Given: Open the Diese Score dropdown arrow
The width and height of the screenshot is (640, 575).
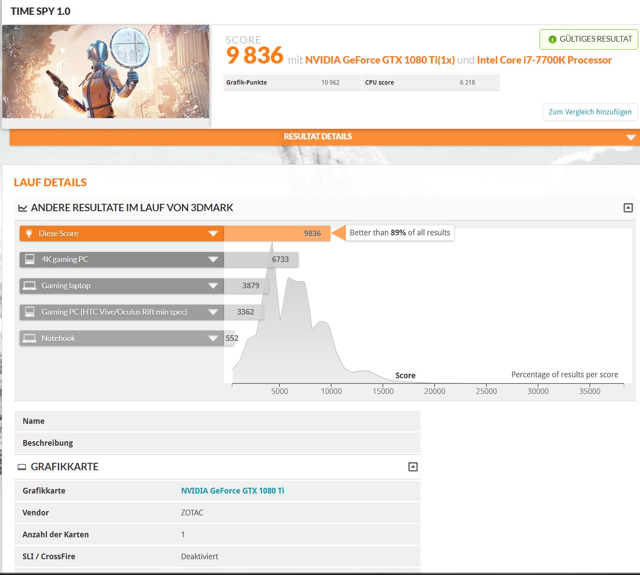Looking at the screenshot, I should pos(213,234).
